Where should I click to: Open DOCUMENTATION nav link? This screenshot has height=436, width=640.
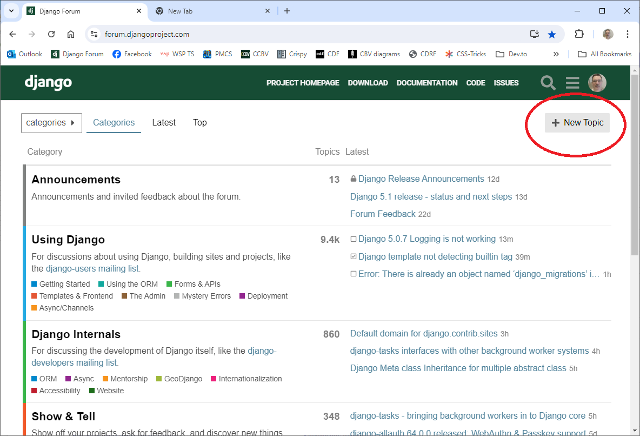[x=427, y=83]
